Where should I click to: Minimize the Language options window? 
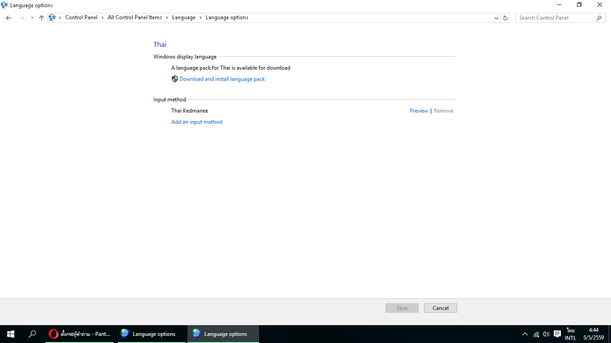[x=559, y=5]
